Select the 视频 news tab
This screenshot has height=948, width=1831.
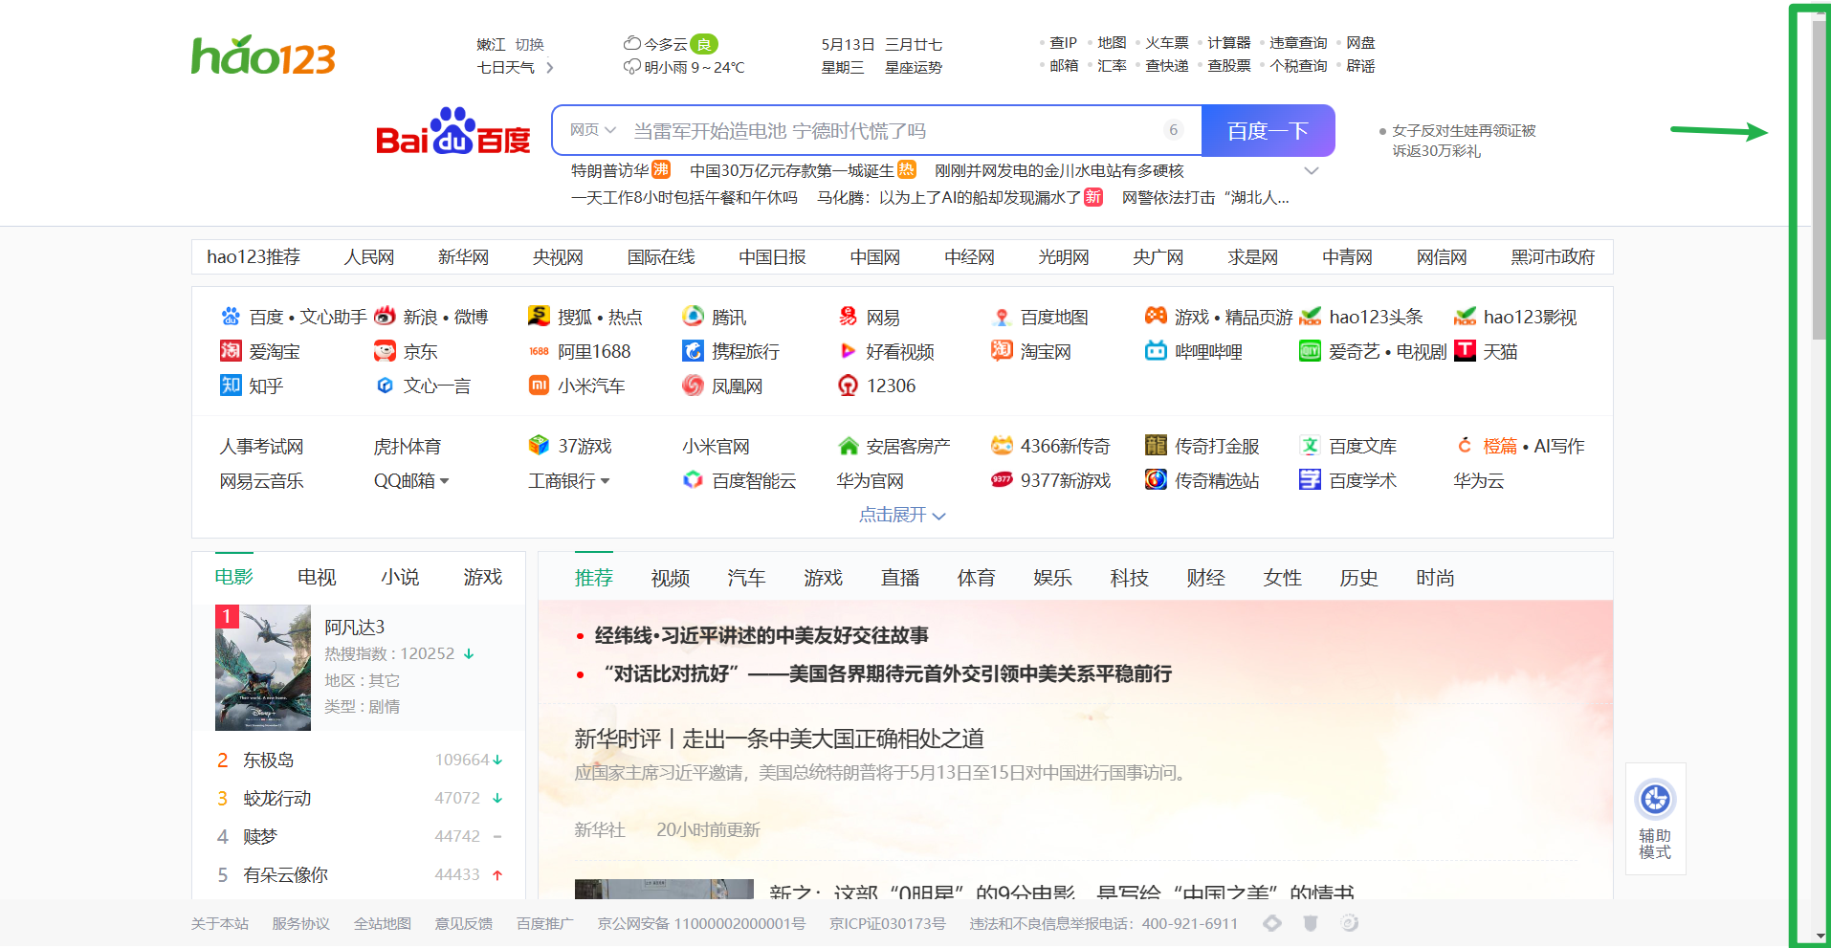[x=671, y=578]
